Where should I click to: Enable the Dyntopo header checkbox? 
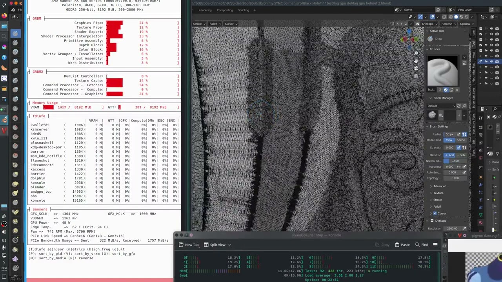pyautogui.click(x=418, y=24)
